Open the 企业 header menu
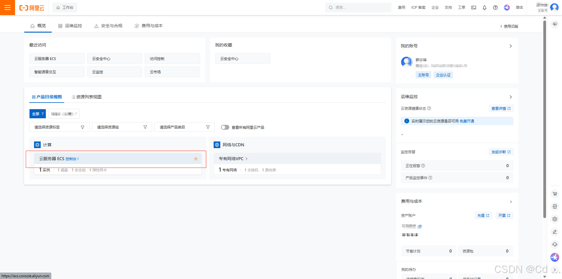Viewport: 562px width, 279px height. point(435,8)
